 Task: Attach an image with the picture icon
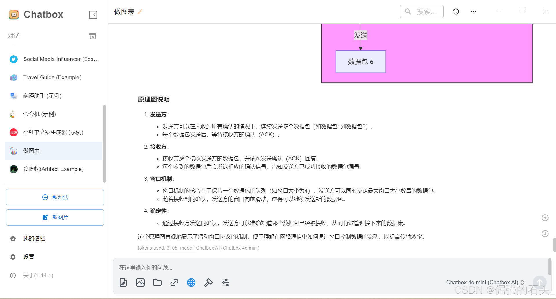coord(140,283)
